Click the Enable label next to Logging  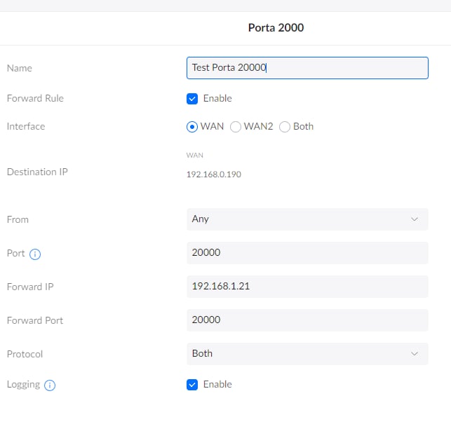217,384
